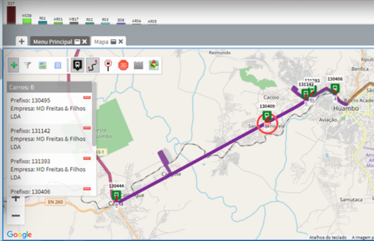Click the red speed limit 30 icon
This screenshot has height=241, width=374.
click(123, 65)
